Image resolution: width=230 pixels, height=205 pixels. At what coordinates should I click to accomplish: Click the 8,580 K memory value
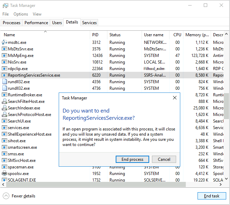tap(202, 75)
